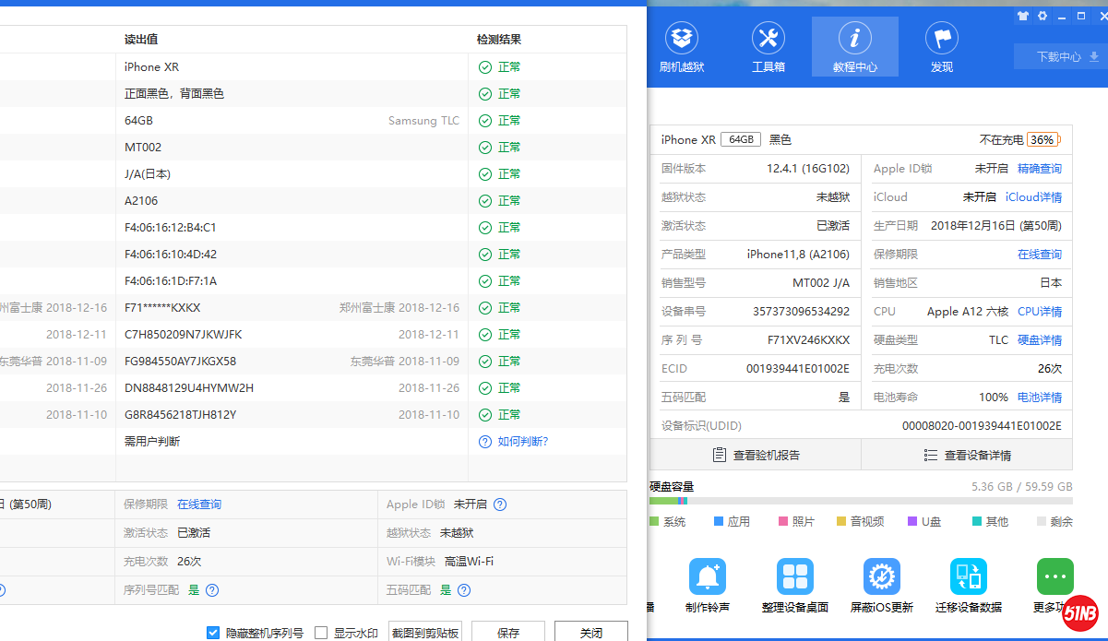Open the 下载中心 download center
Screen dimensions: 1108x641
tap(1058, 56)
